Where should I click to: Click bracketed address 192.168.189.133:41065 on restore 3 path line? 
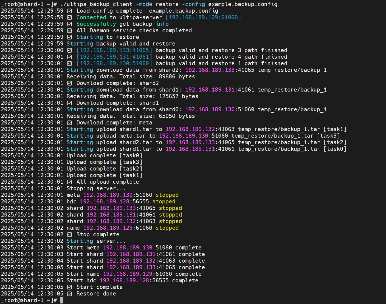[x=114, y=50]
